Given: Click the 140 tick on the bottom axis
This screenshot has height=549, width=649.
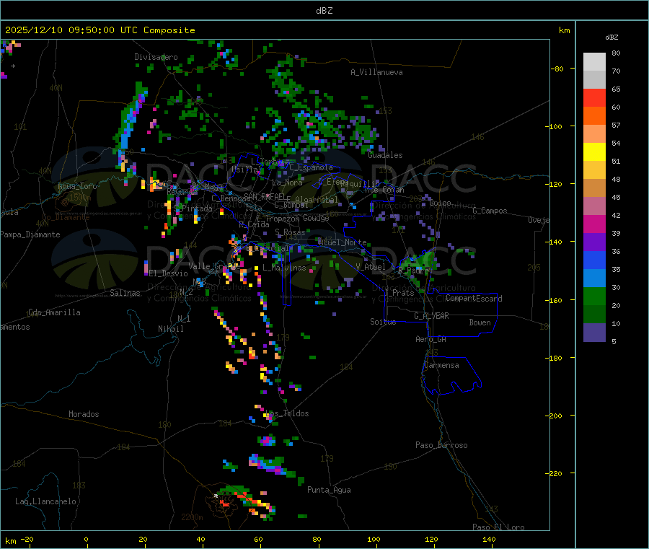Looking at the screenshot, I should [x=489, y=539].
